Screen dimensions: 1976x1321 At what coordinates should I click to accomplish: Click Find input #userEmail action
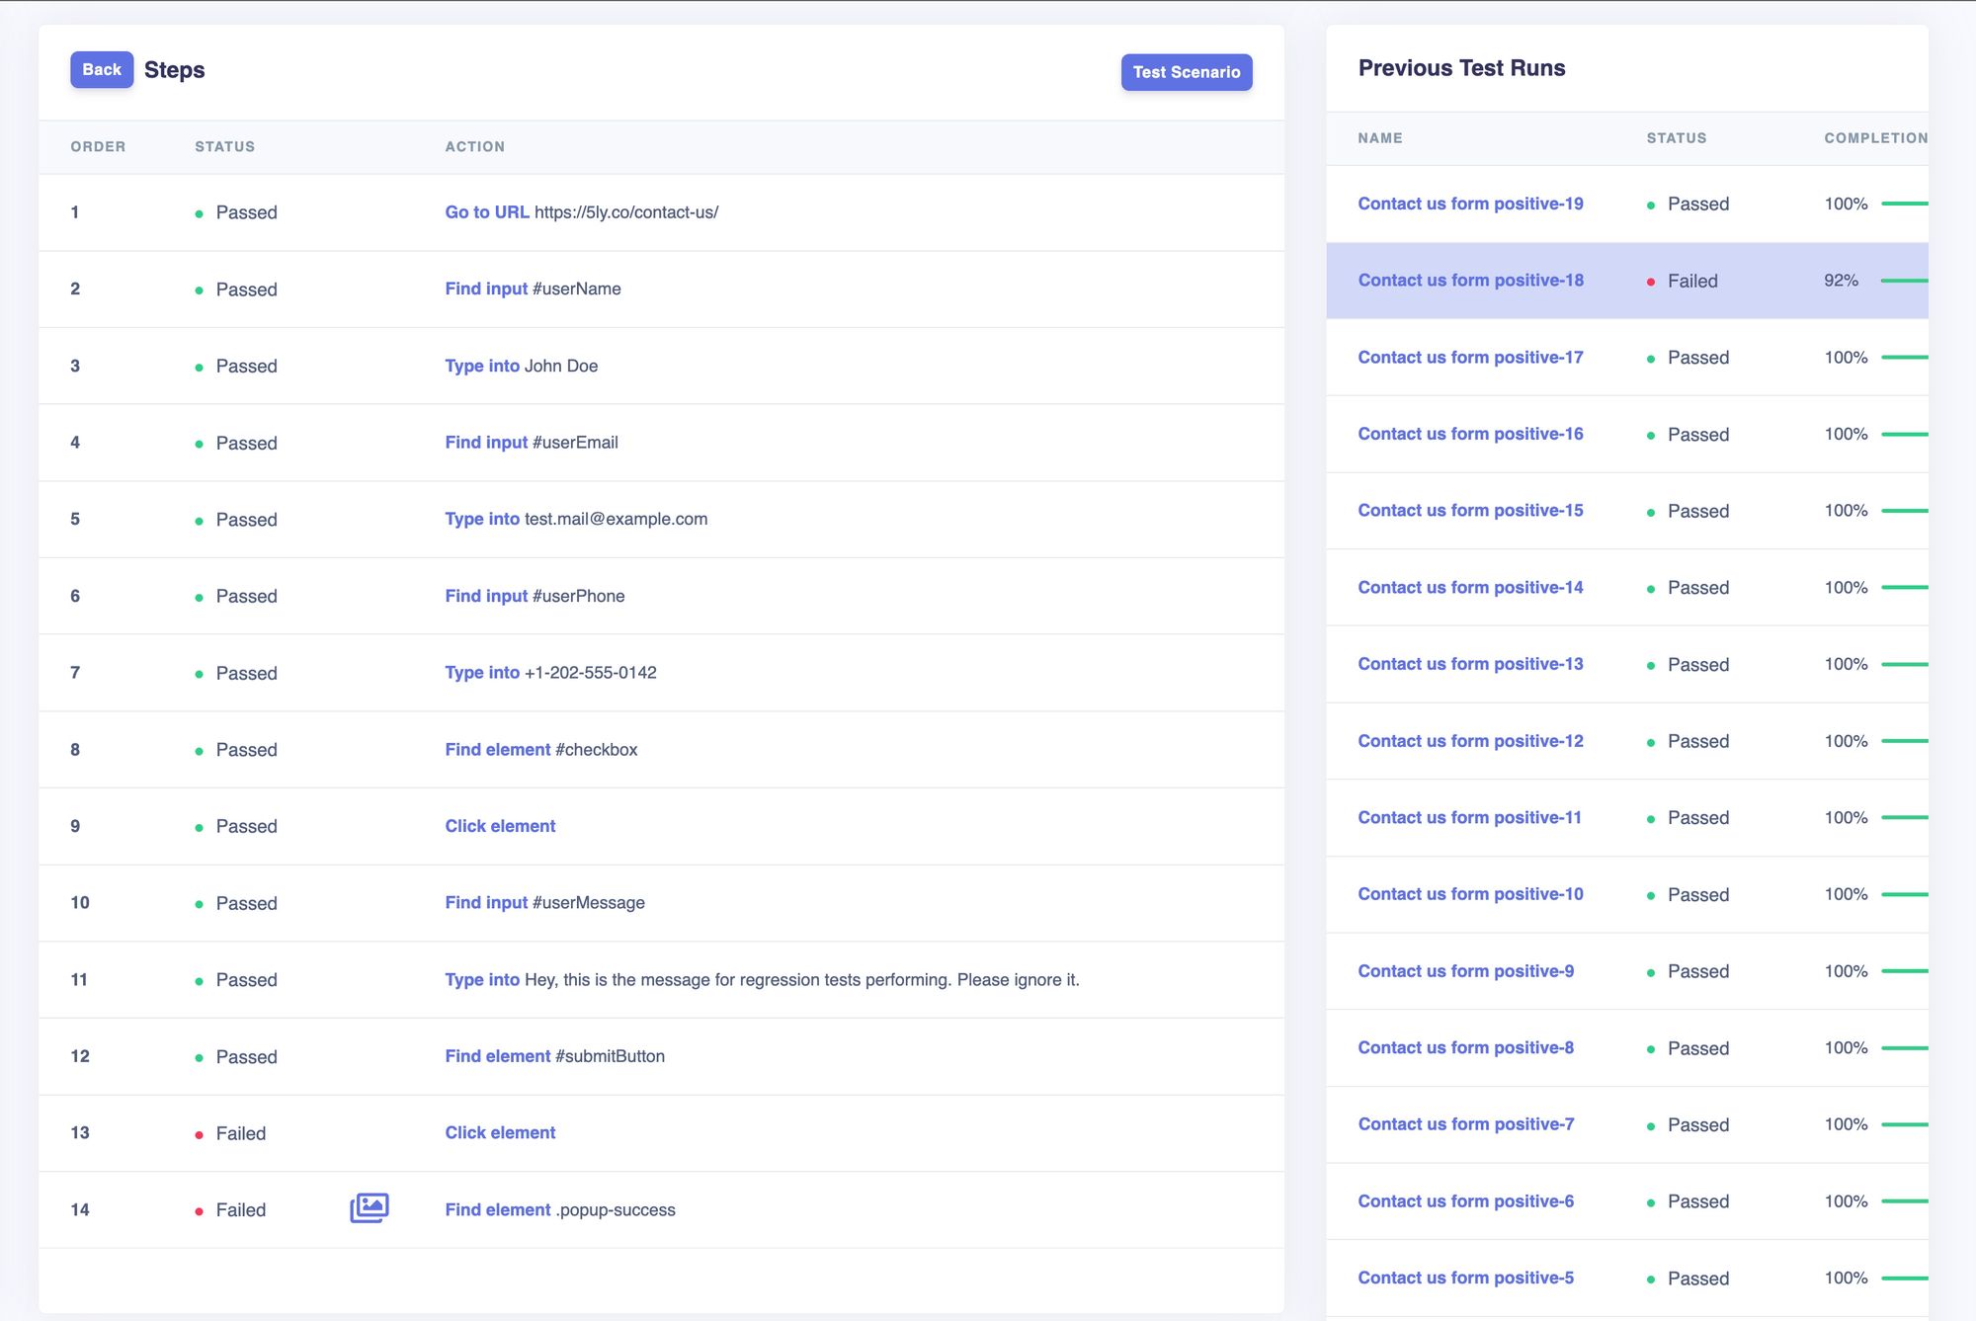click(532, 443)
